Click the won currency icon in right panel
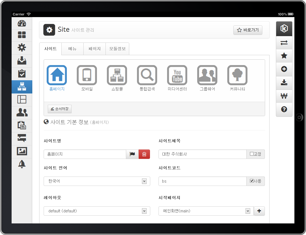The height and width of the screenshot is (235, 306). [284, 96]
